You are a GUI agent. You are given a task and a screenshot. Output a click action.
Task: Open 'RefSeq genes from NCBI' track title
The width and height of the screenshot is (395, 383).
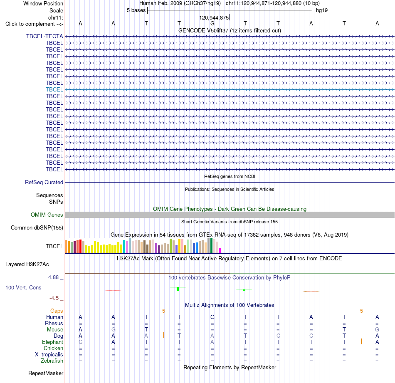[230, 176]
